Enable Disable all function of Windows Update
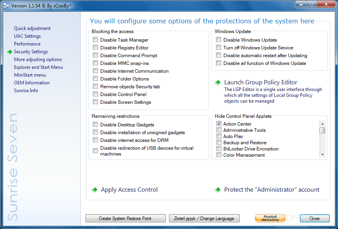 [x=219, y=63]
